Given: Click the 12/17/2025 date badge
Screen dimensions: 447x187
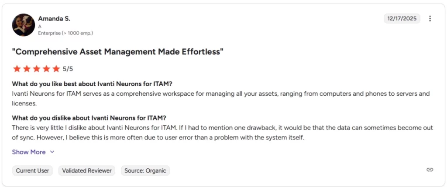Looking at the screenshot, I should pos(402,19).
